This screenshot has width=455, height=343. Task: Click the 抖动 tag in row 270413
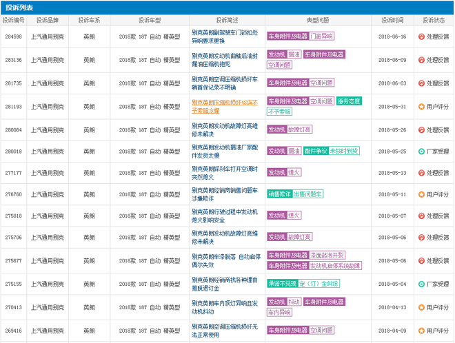point(294,302)
